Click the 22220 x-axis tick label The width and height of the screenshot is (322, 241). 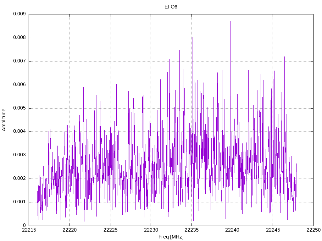tap(69, 230)
